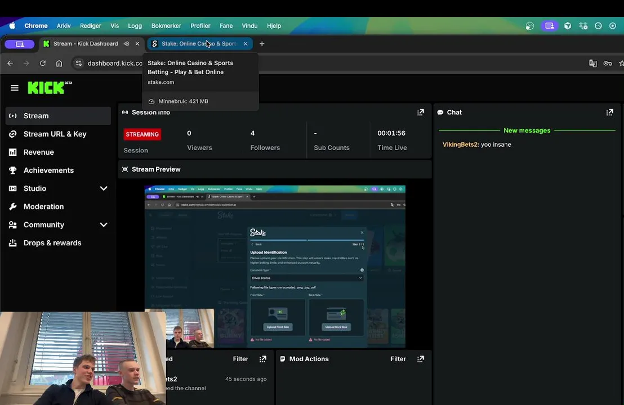Viewport: 624px width, 405px height.
Task: Click the purple screen recording menu bar icon
Action: (x=550, y=26)
